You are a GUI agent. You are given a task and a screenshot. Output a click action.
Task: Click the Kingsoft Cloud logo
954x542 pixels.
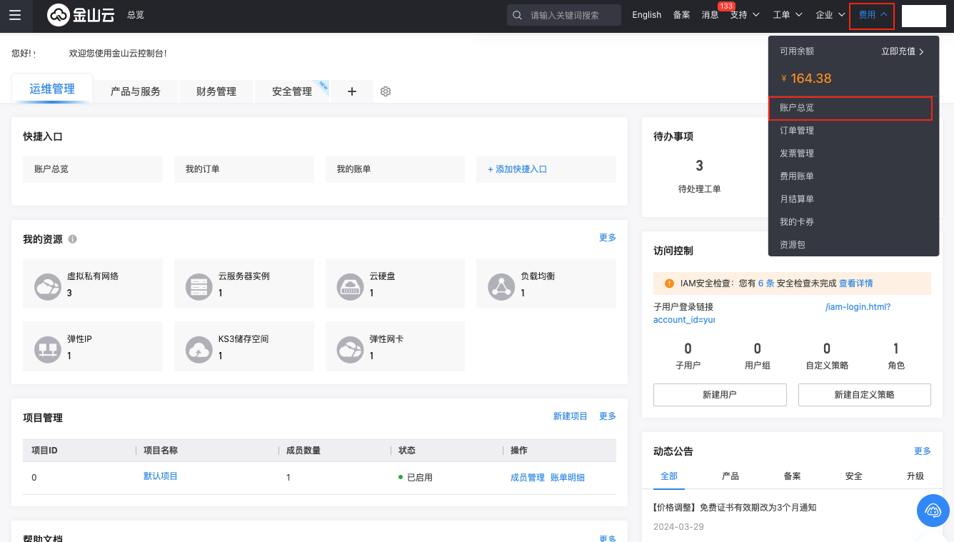pos(81,15)
